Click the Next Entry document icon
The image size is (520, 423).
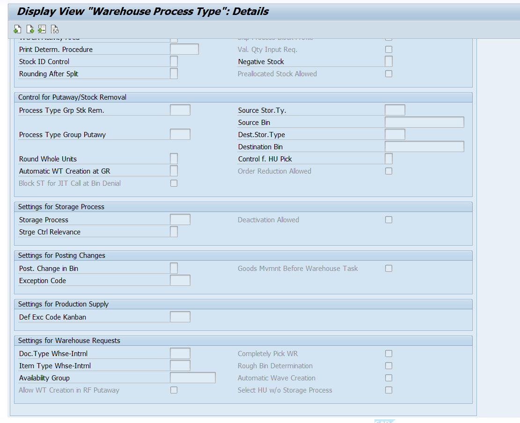(30, 29)
